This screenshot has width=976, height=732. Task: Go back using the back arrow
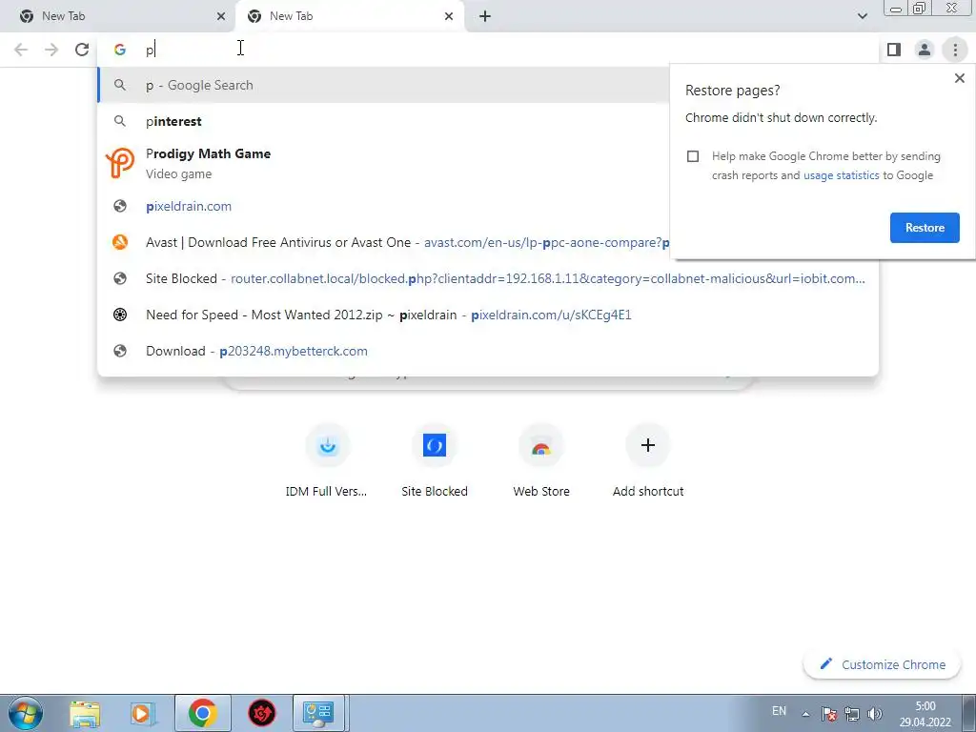tap(21, 50)
